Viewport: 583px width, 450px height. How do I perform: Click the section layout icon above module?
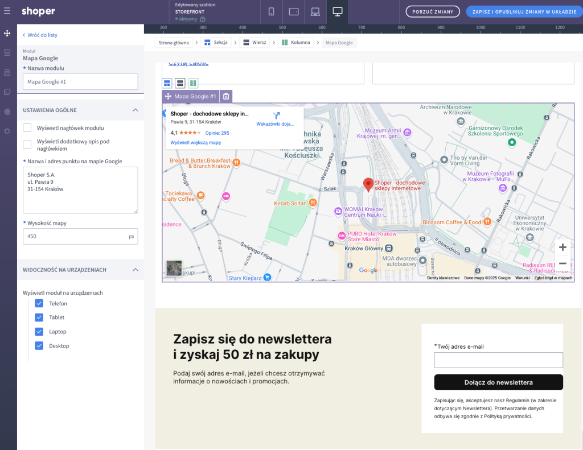(167, 83)
